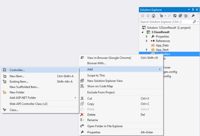Screen dimensions: 200x136
Task: Click the New Solution Explorer View icon
Action: tap(82, 81)
